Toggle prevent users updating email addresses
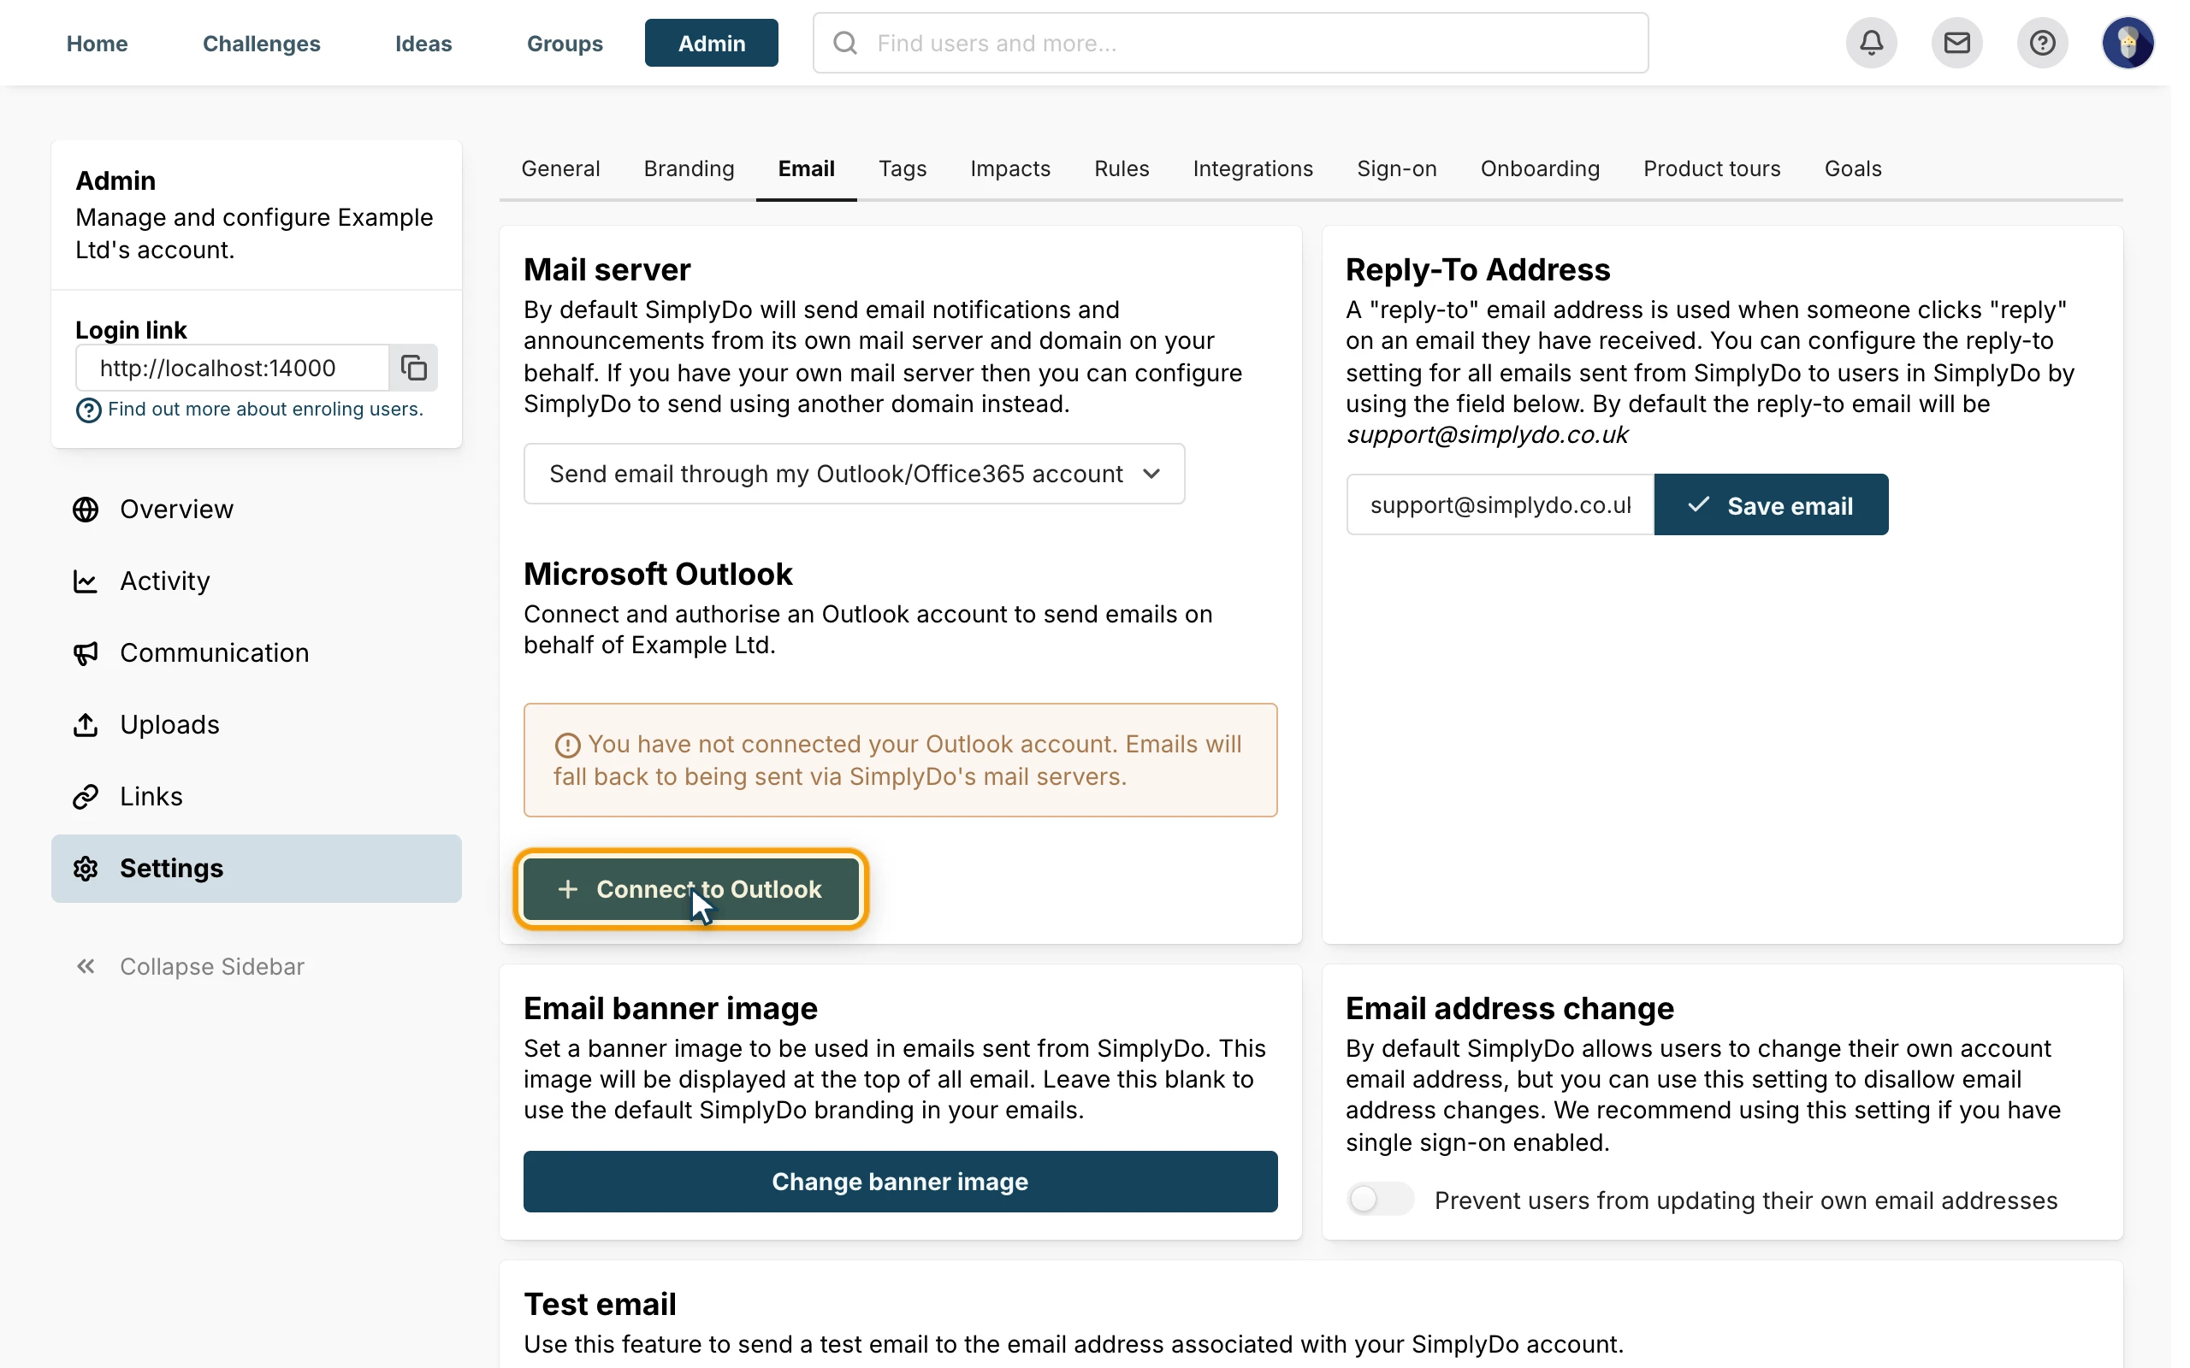2190x1368 pixels. click(1380, 1200)
